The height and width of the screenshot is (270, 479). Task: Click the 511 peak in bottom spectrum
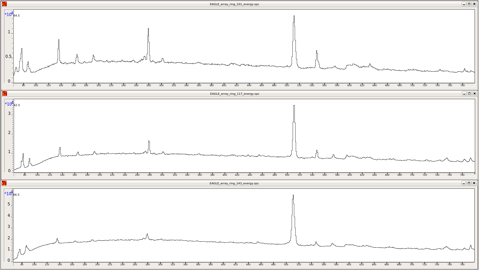(293, 204)
